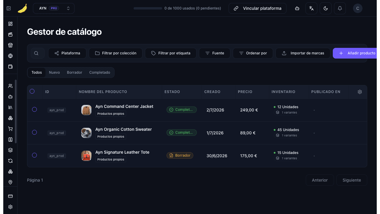Open the Ordenar por dropdown
The height and width of the screenshot is (214, 380).
pyautogui.click(x=253, y=53)
